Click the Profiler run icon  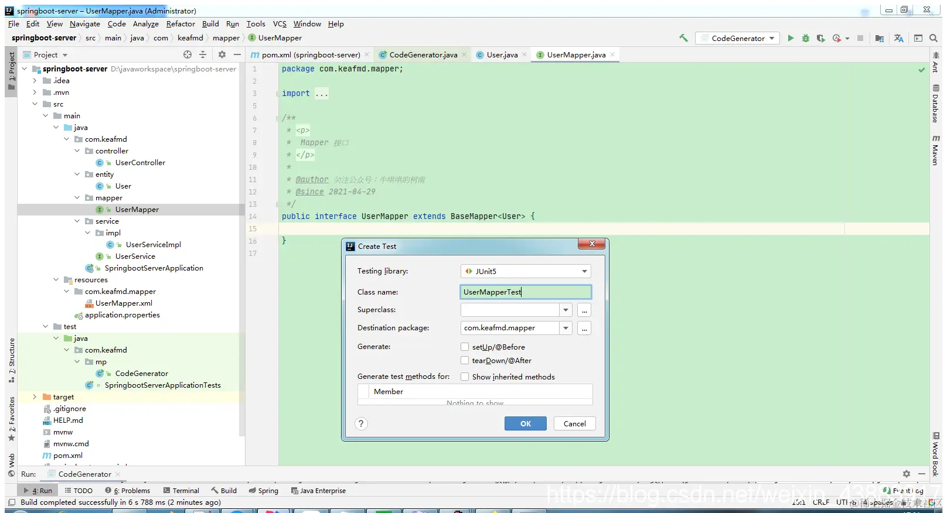[x=837, y=38]
